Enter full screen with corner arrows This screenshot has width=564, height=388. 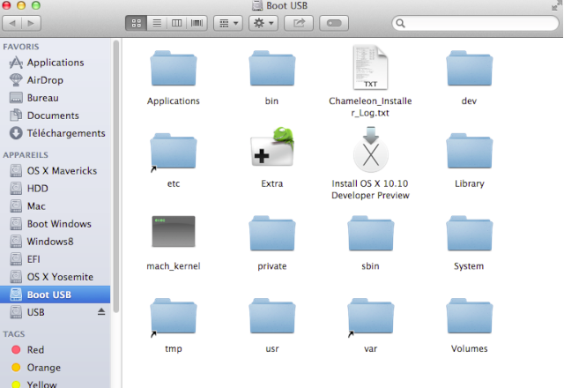coord(556,5)
